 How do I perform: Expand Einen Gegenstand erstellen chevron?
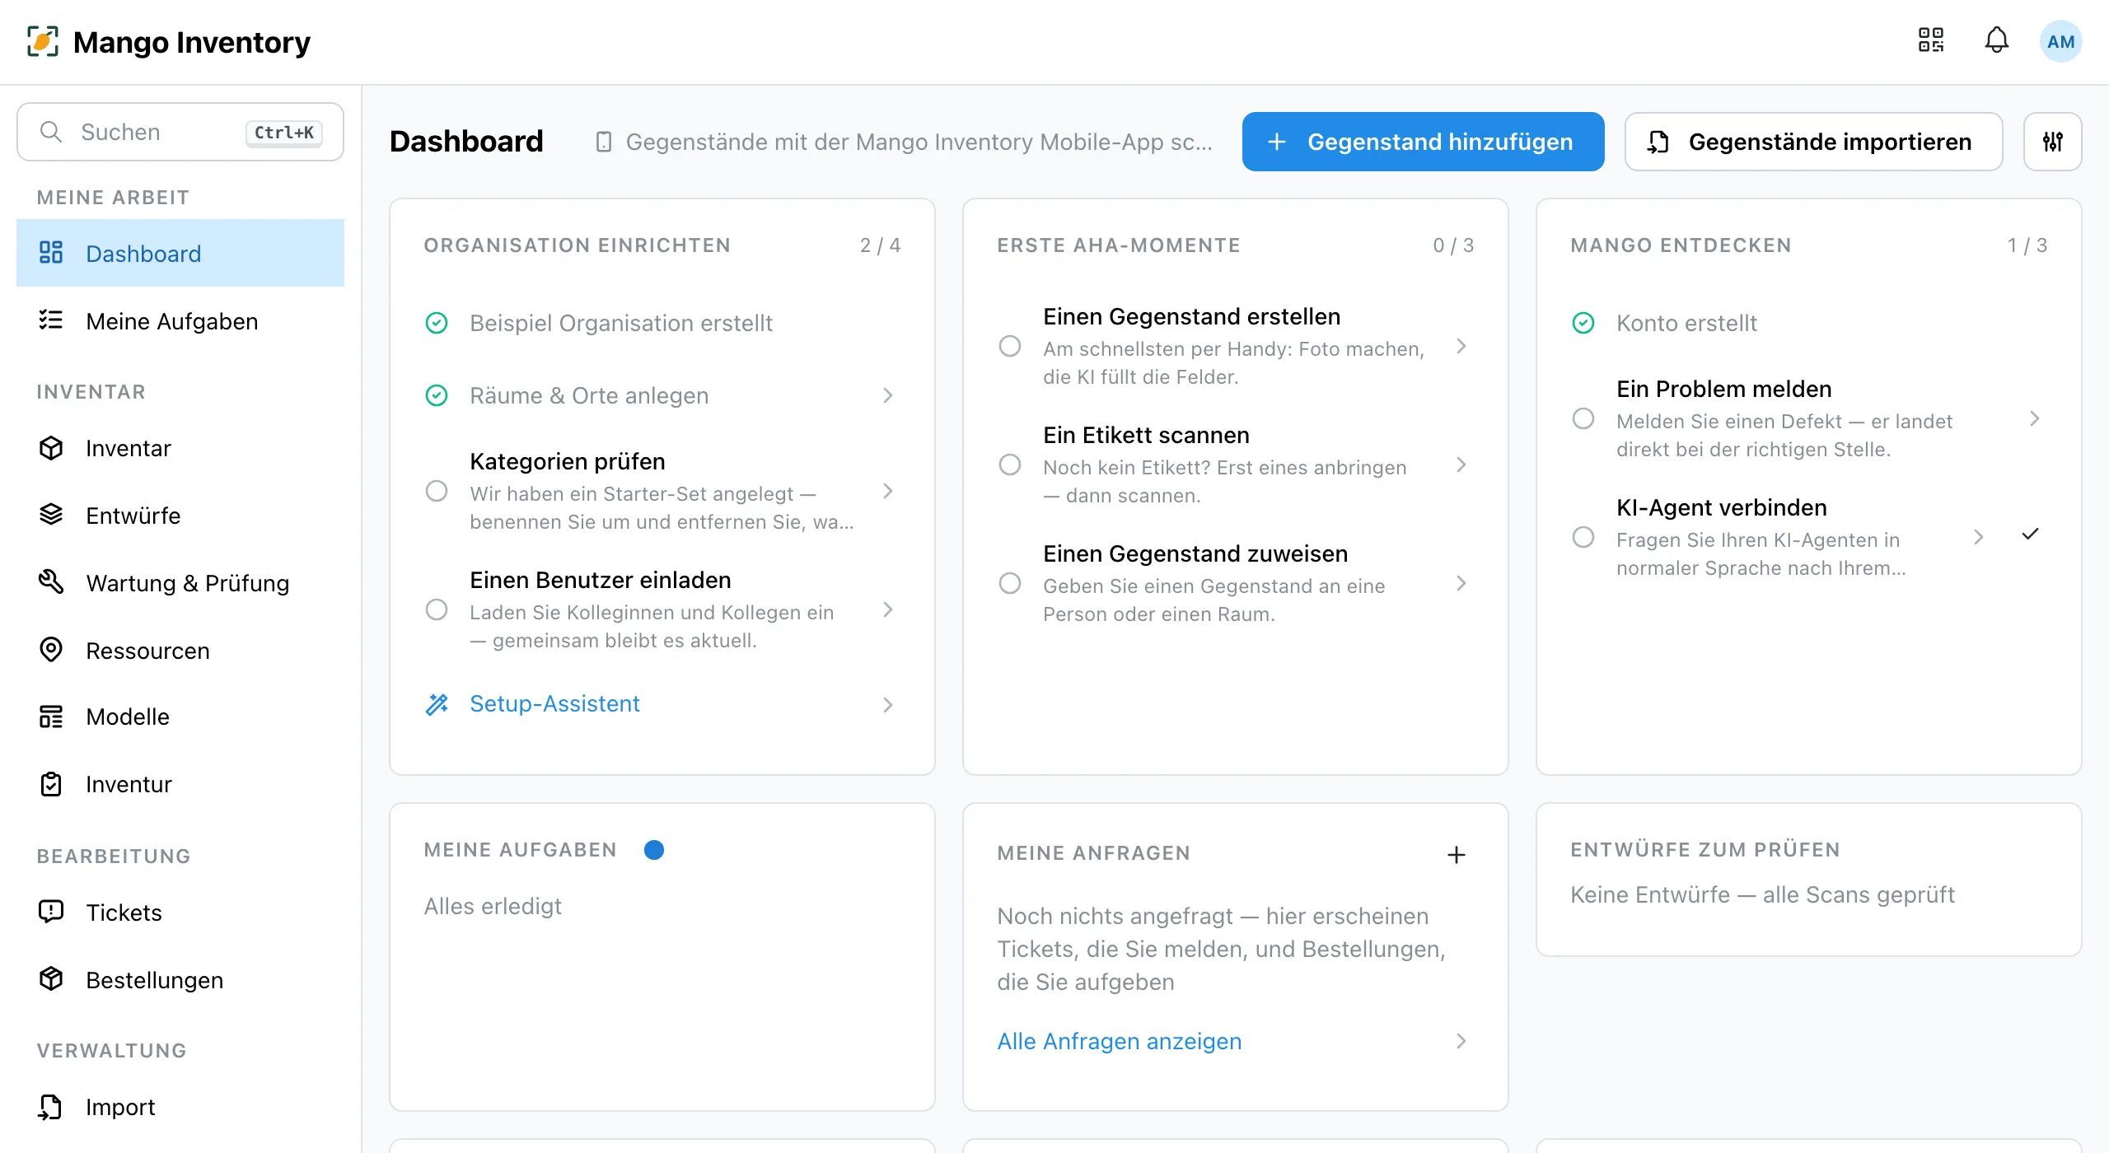[1461, 347]
